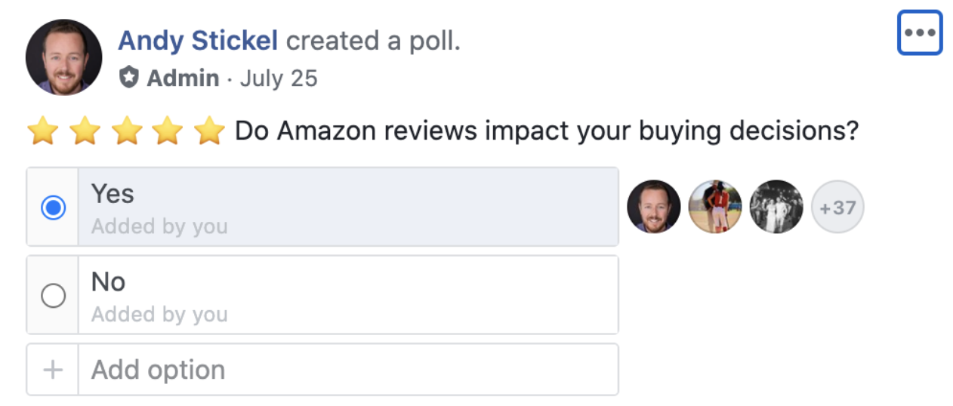Click the bearded man's small voter avatar
953x406 pixels.
pyautogui.click(x=654, y=206)
